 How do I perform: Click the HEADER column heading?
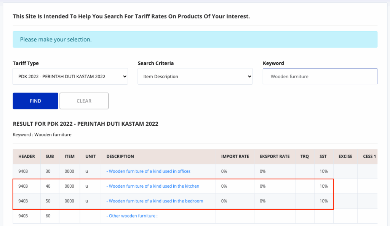[x=27, y=156]
